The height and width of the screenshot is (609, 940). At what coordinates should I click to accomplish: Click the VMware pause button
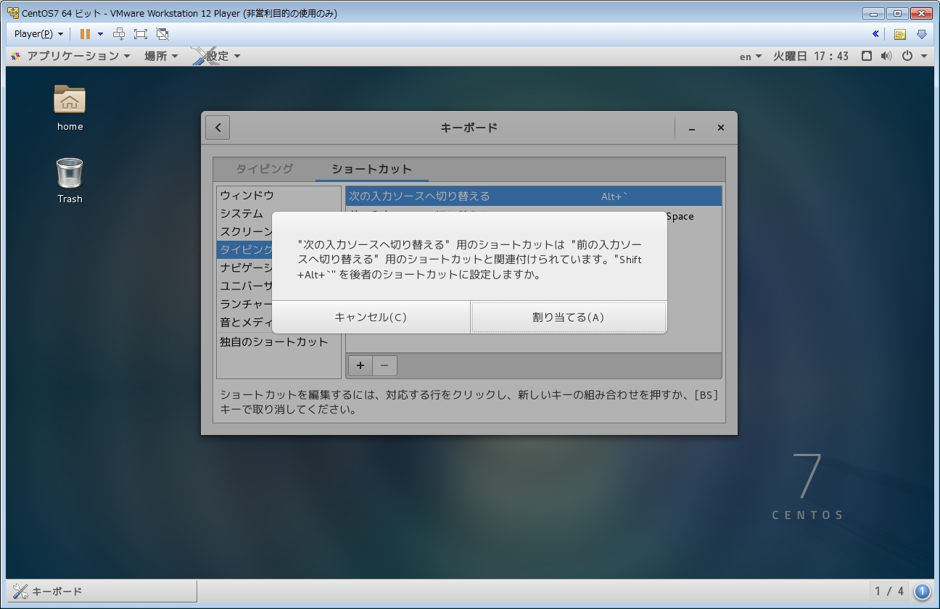pos(85,34)
